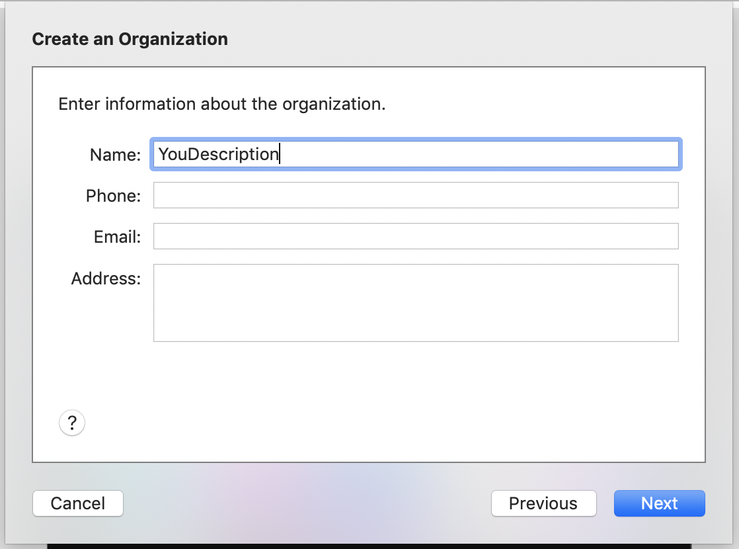Open help with the question mark button
Viewport: 739px width, 549px height.
click(72, 423)
